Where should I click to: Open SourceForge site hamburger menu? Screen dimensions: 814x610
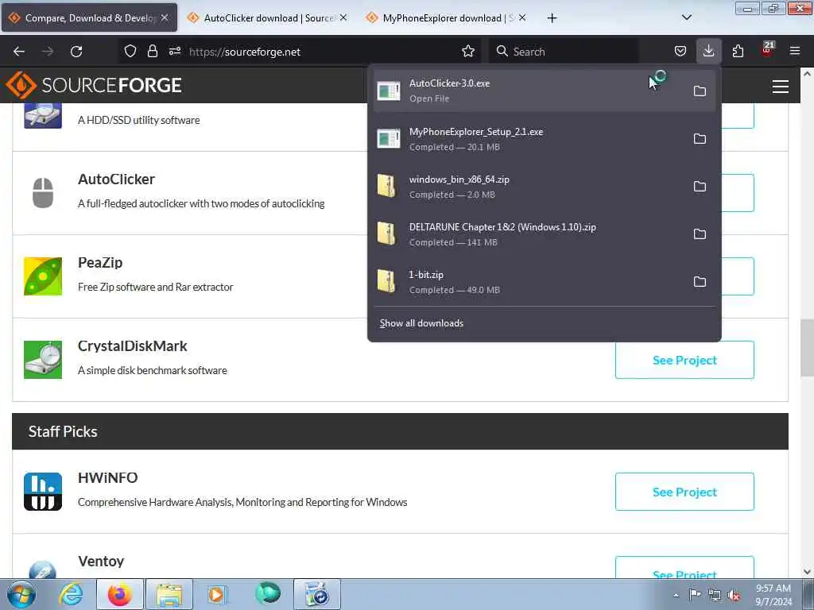781,86
